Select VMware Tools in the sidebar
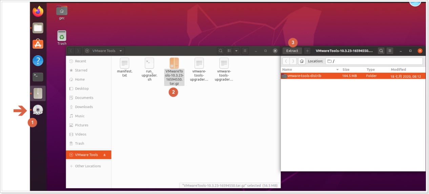The image size is (429, 194). tap(88, 155)
